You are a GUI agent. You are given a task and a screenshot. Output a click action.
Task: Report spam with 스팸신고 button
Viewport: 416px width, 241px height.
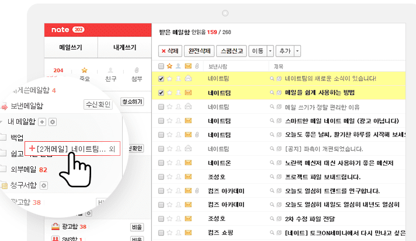tap(231, 51)
